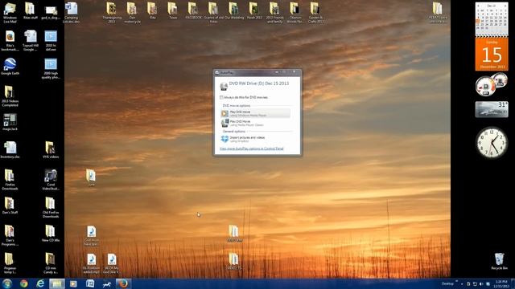Open the Camping List Word document
Viewport: 515px width, 289px height.
(71, 13)
